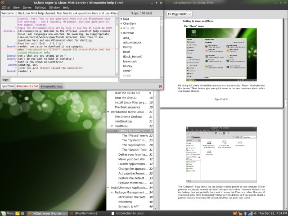Image resolution: width=288 pixels, height=216 pixels.
Task: Click the clock showing Tue Dec 22
Action: 273,212
